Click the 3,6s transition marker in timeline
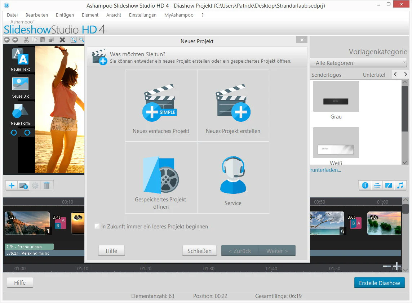Screen dimensions: 412x303 pos(355,223)
